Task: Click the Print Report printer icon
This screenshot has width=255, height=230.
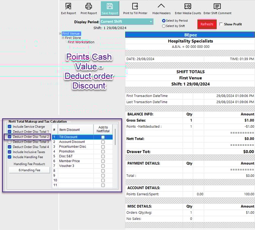Action: pos(89,6)
